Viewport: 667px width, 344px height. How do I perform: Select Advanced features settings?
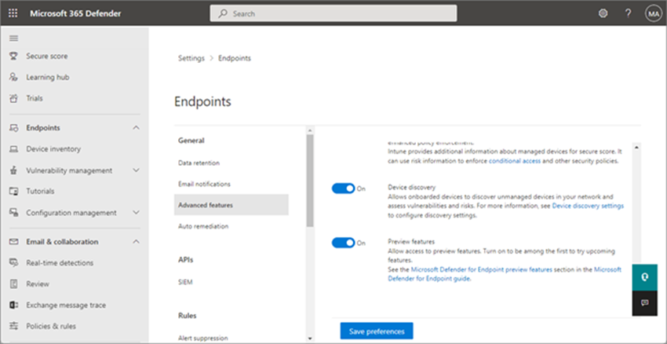click(x=231, y=205)
